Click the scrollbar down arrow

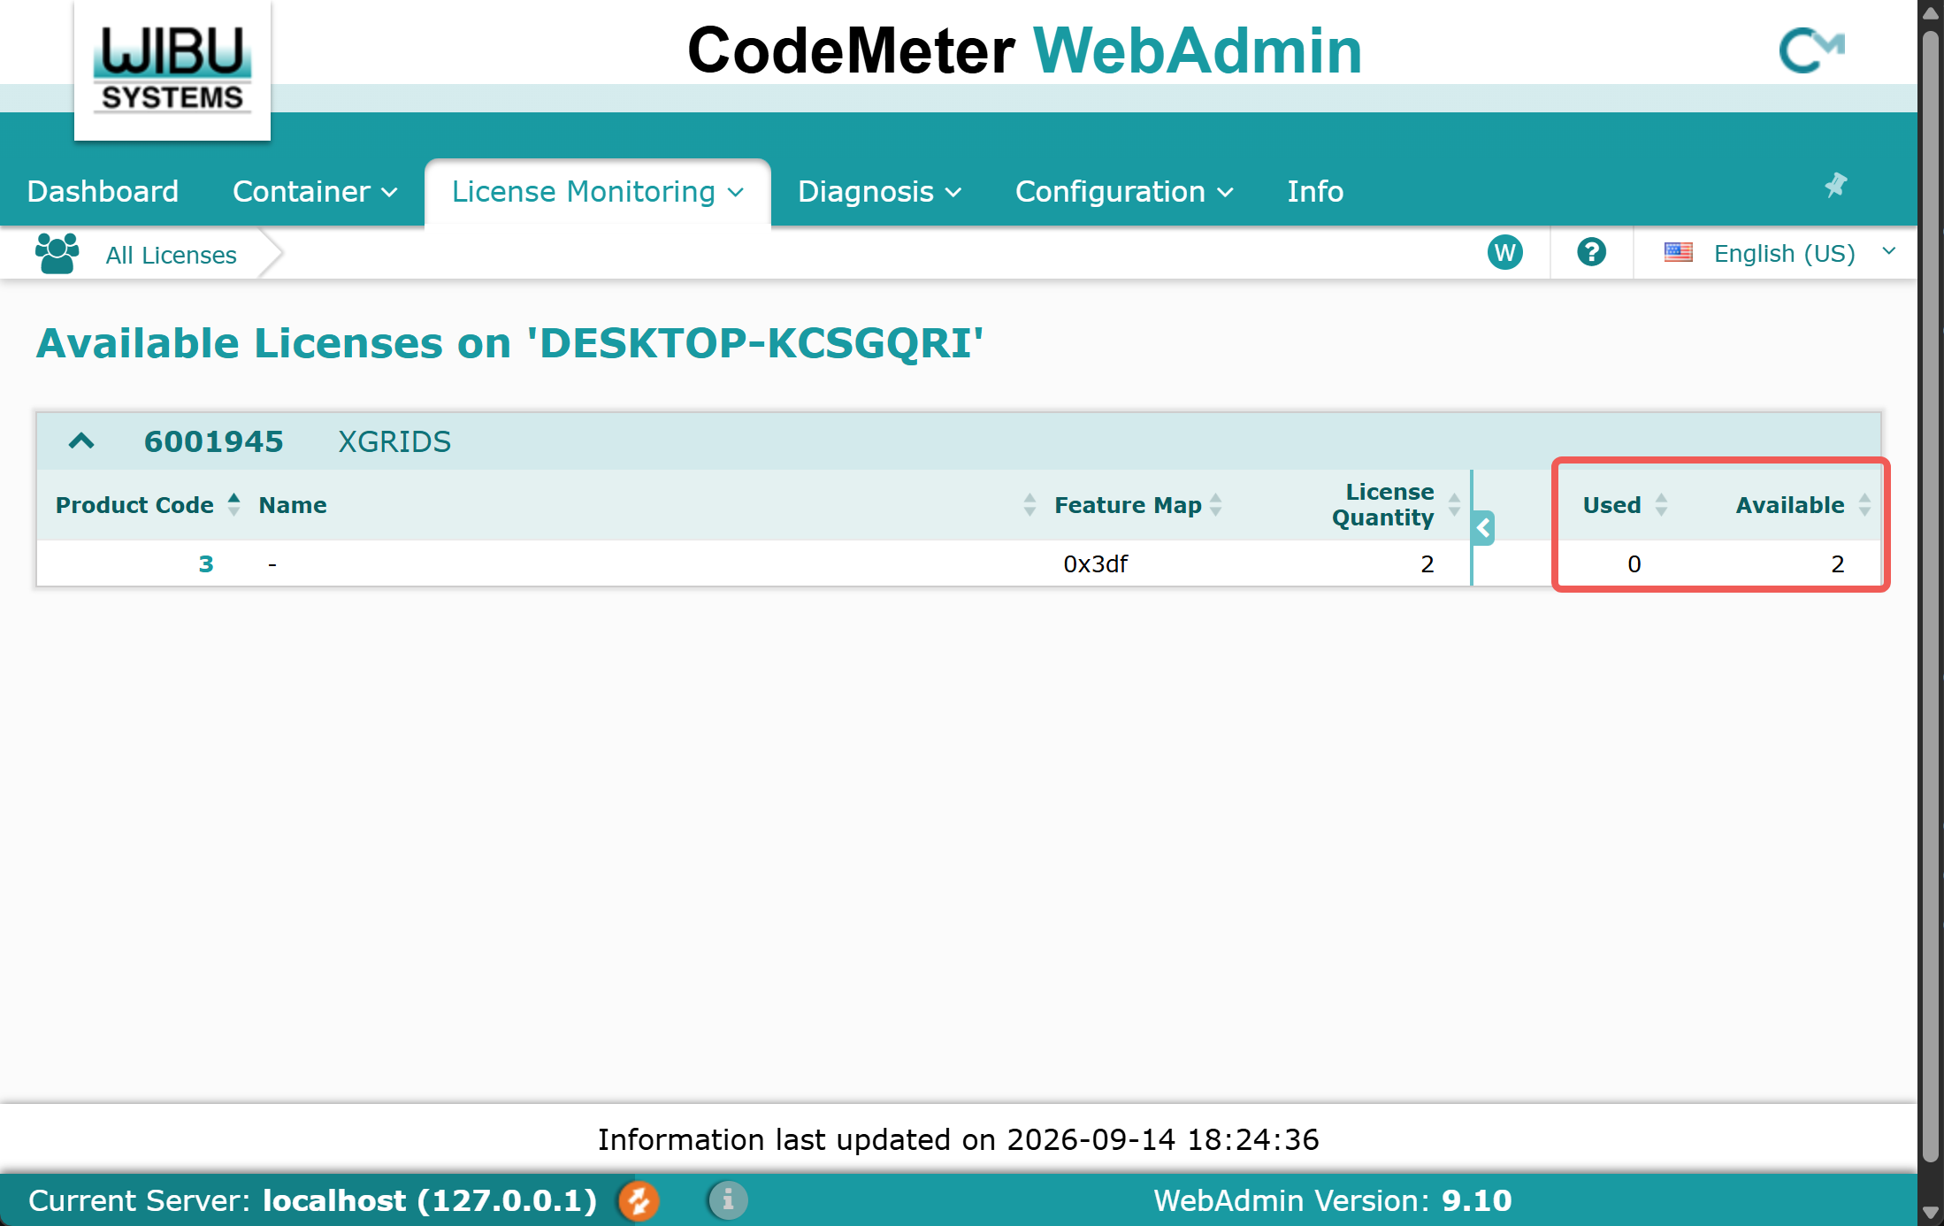[x=1931, y=1213]
